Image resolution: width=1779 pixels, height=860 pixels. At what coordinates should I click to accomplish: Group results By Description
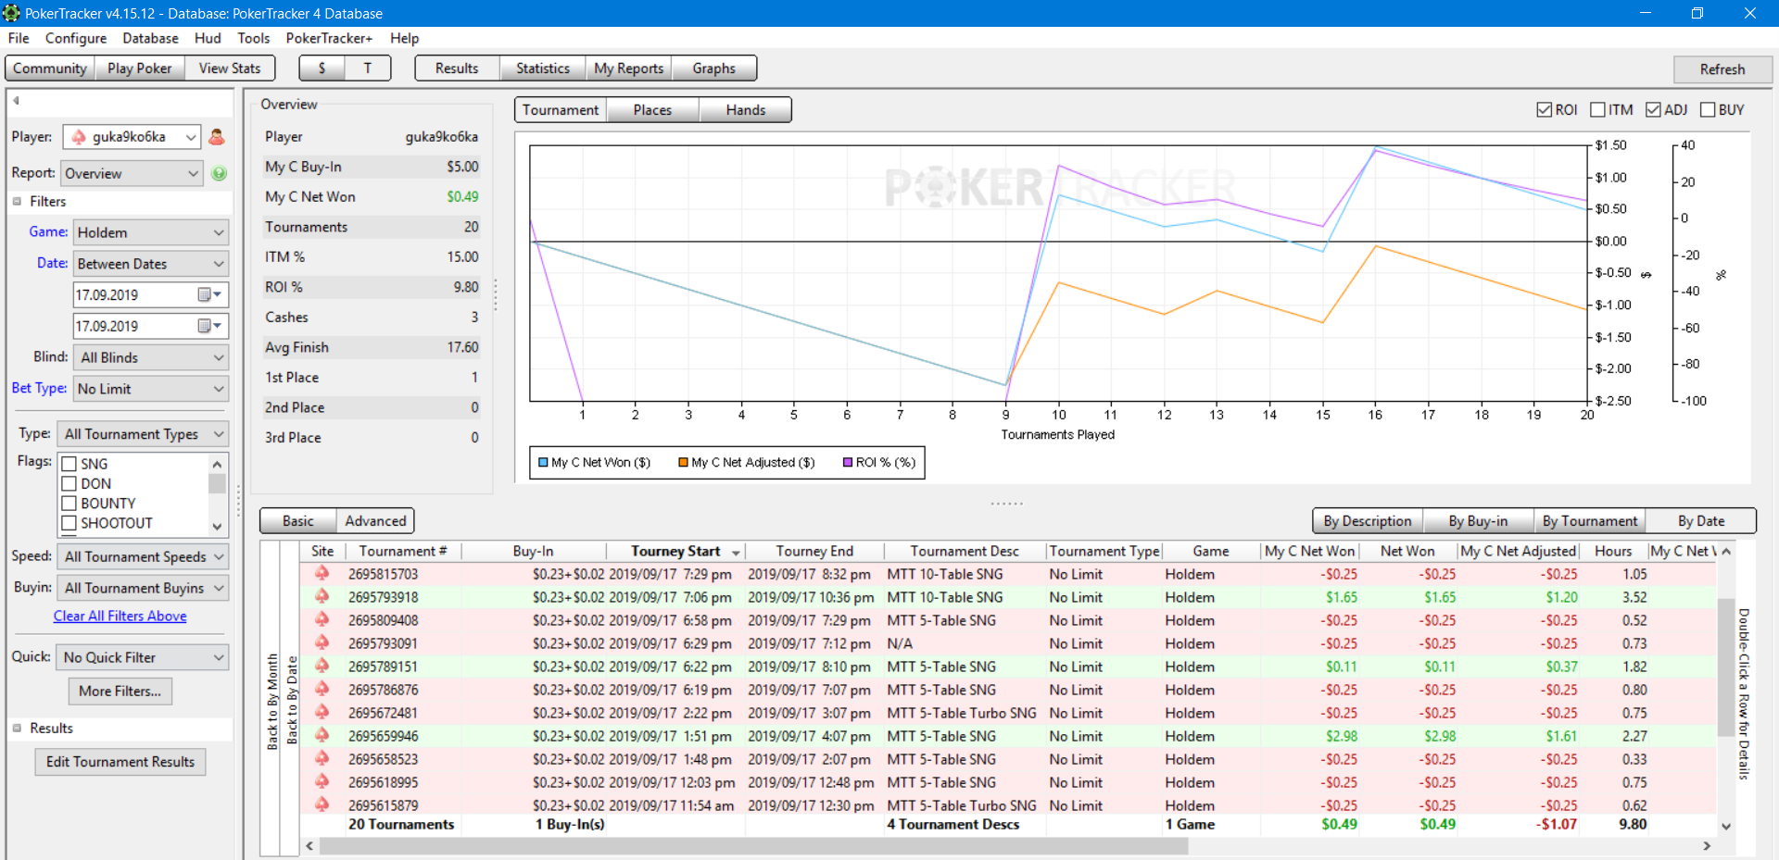pyautogui.click(x=1368, y=521)
